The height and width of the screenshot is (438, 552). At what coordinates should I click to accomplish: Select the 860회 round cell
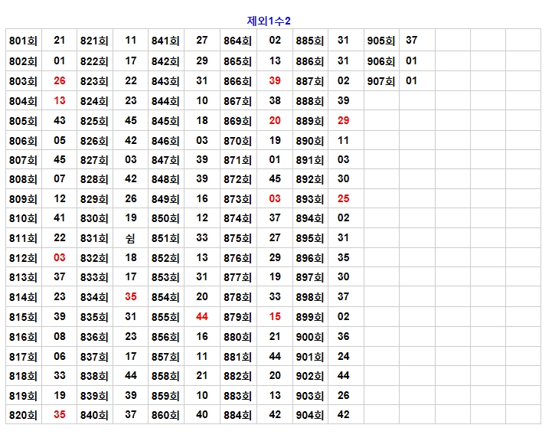point(165,415)
